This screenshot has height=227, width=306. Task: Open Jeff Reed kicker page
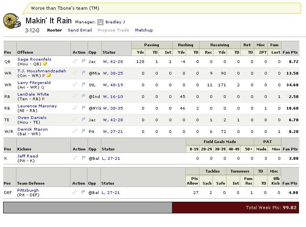pos(28,156)
